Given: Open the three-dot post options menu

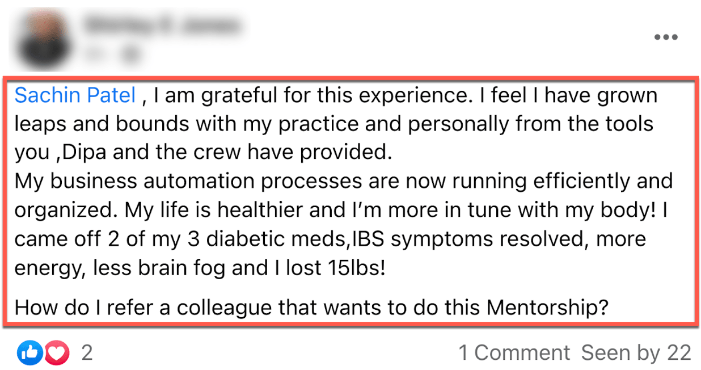Looking at the screenshot, I should click(666, 38).
